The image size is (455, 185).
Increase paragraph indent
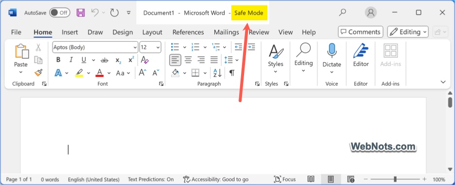[251, 47]
